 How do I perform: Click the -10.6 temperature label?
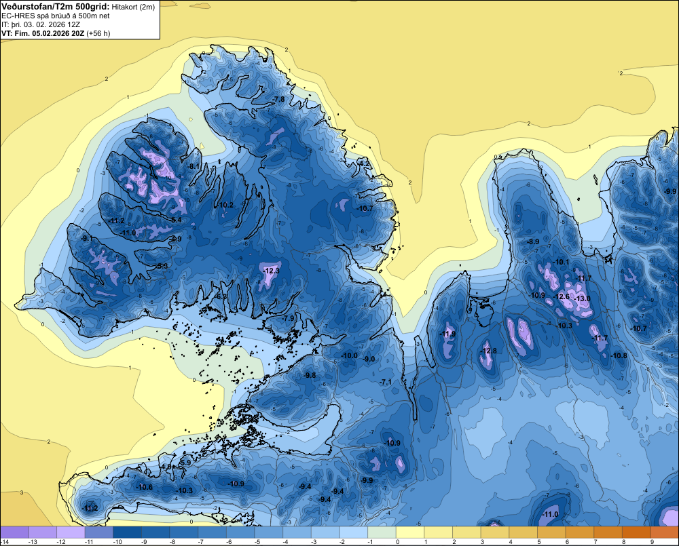[x=144, y=487]
